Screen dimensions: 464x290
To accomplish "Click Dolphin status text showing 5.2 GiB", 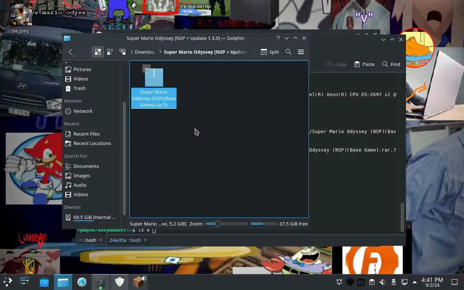I will (158, 224).
